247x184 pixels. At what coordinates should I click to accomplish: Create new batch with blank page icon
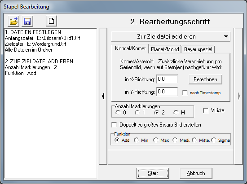point(52,21)
